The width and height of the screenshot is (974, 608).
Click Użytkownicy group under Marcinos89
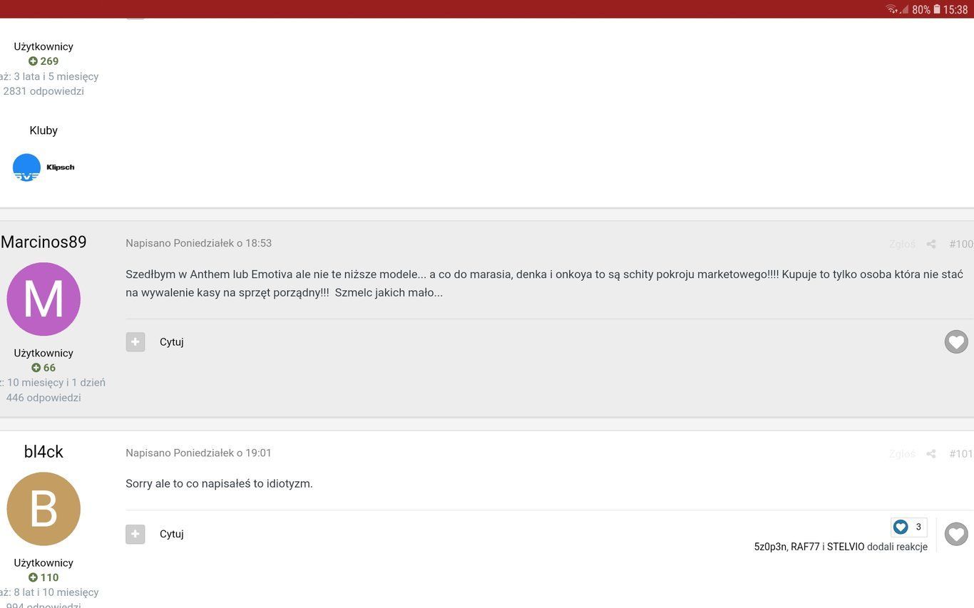coord(43,353)
